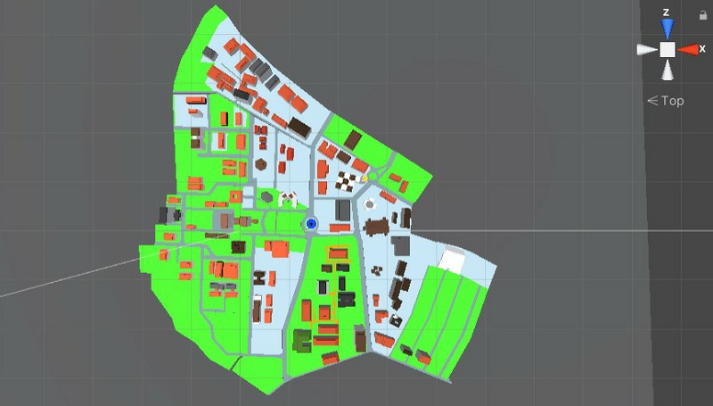Toggle projection via the Top view label
The image size is (713, 406).
pos(672,101)
